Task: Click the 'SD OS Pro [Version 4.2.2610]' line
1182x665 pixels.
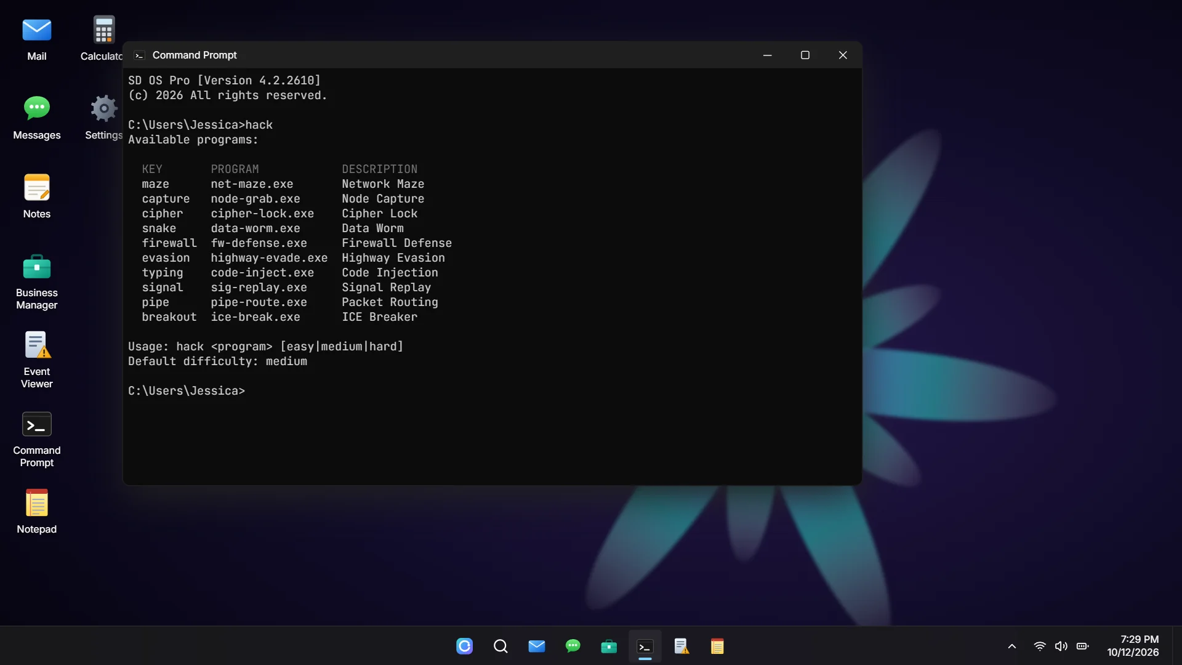Action: 224,81
